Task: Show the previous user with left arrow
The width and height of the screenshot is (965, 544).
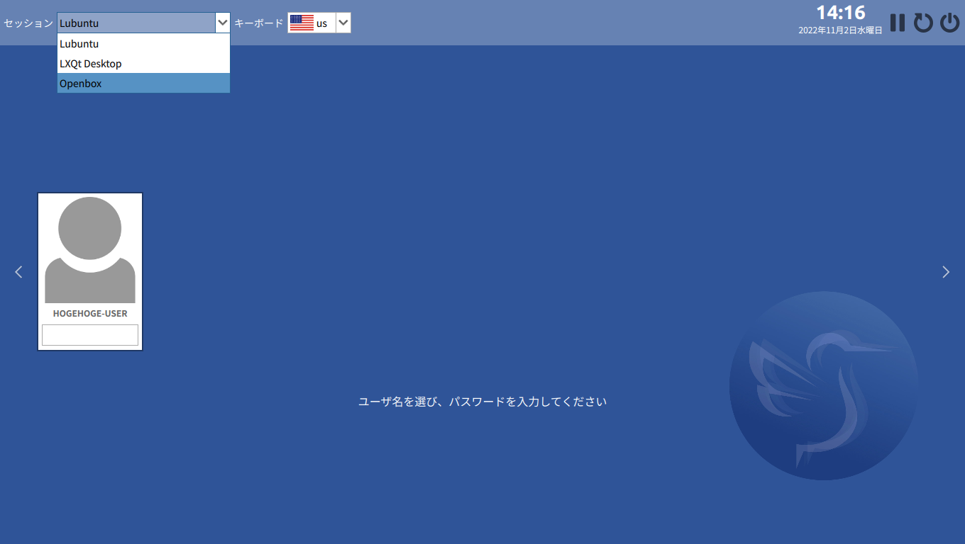Action: 19,271
